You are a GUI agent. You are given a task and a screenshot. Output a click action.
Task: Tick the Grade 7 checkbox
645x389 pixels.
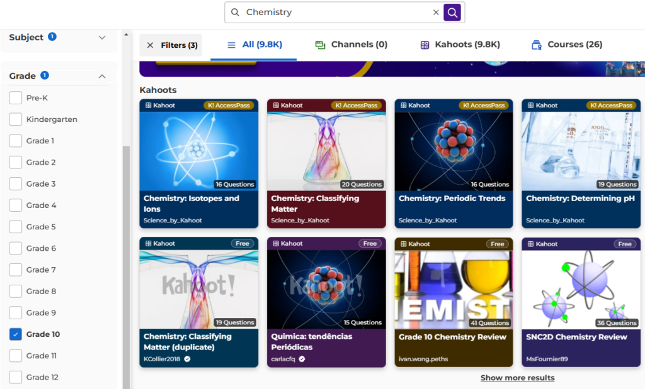click(x=16, y=270)
